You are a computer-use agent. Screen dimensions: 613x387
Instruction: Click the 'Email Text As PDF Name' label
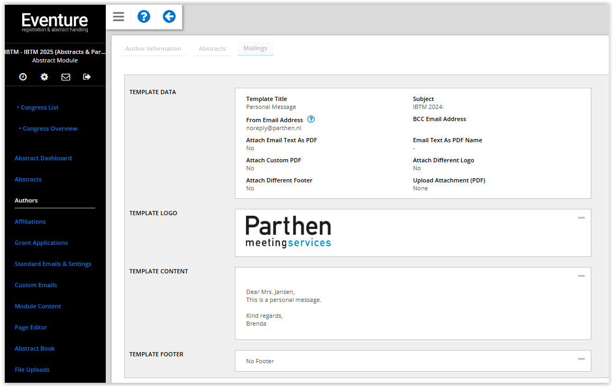[447, 140]
